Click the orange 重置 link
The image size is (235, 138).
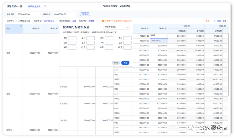pyautogui.click(x=207, y=21)
